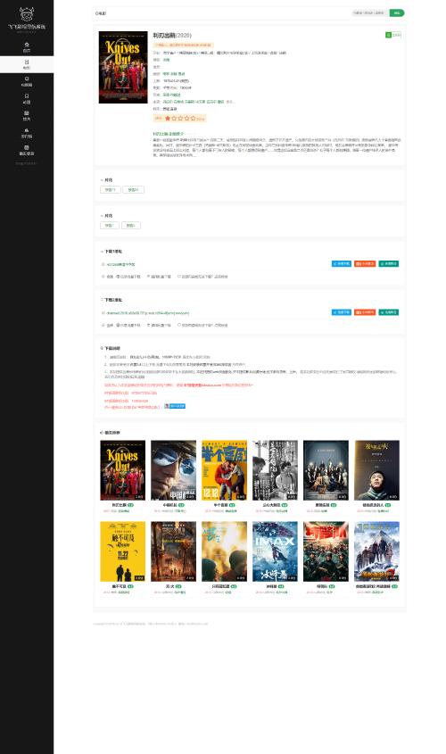Image resolution: width=446 pixels, height=754 pixels.
Task: Open the fourth sidebar navigation icon
Action: pos(27,96)
